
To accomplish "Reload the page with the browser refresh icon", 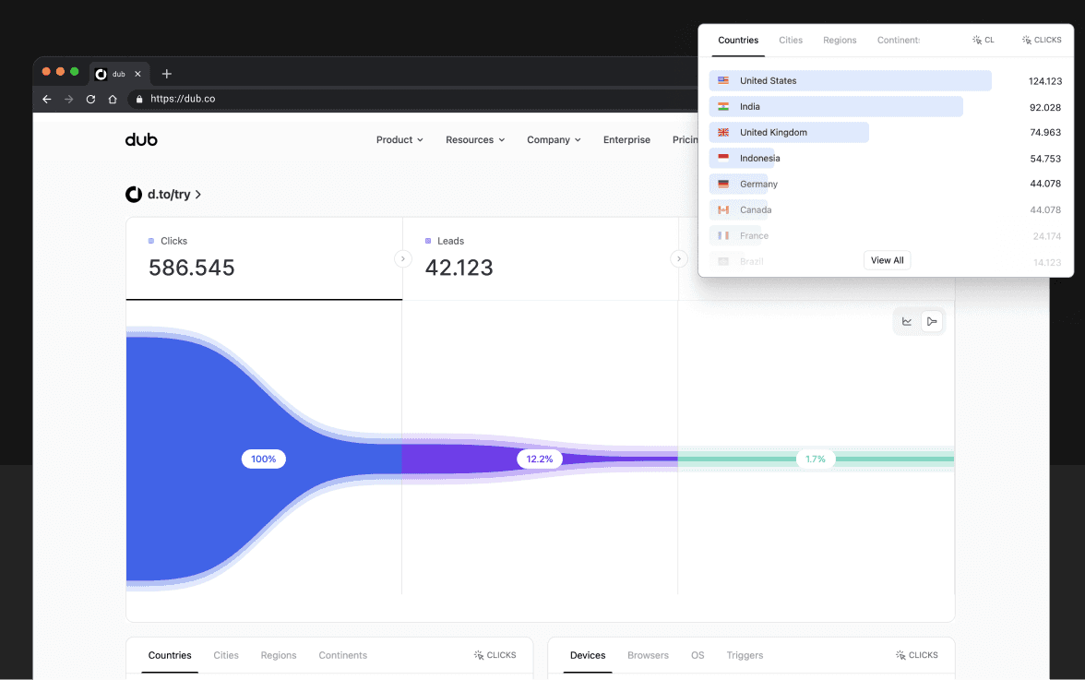I will tap(90, 99).
